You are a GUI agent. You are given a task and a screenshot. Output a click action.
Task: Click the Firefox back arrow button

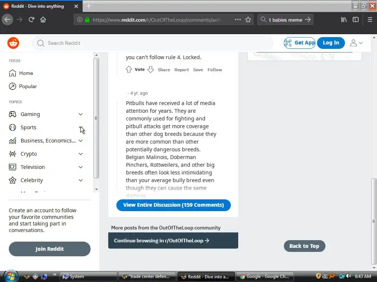[7, 20]
